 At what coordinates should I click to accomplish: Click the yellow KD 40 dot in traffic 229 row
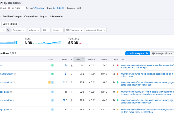pos(117,92)
